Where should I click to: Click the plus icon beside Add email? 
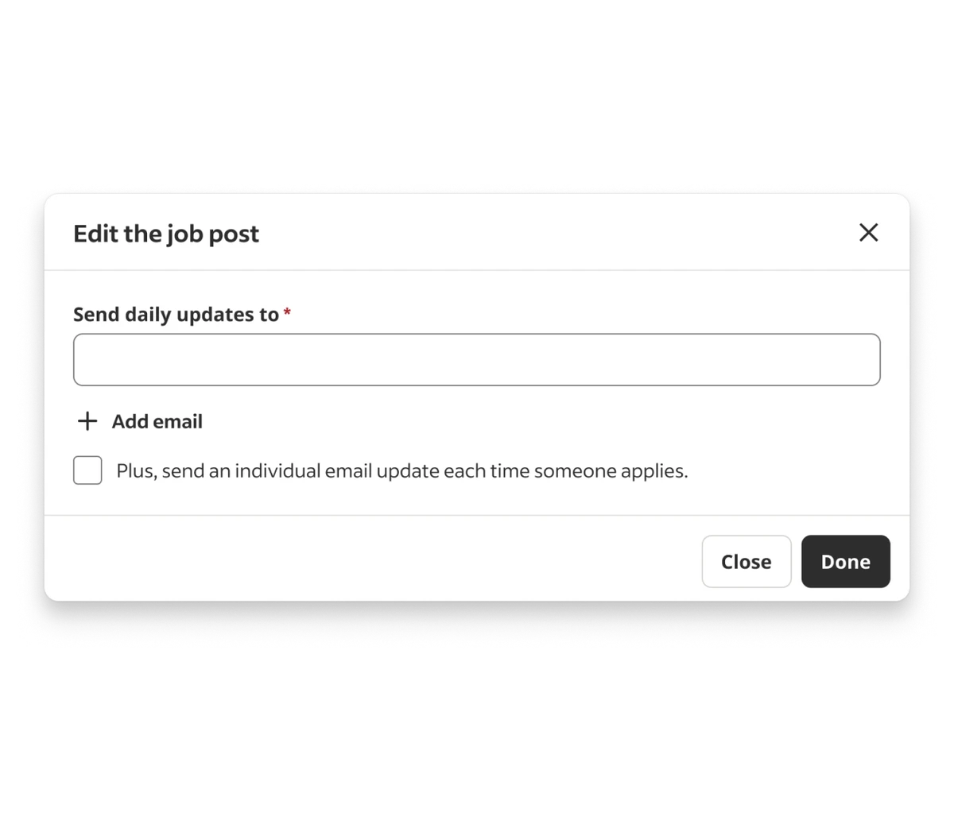tap(87, 421)
